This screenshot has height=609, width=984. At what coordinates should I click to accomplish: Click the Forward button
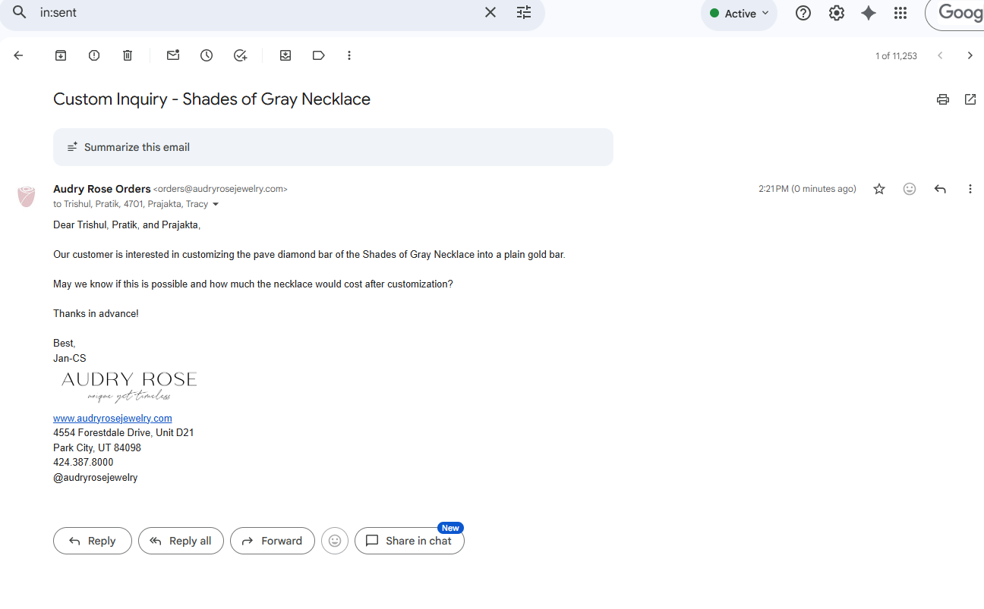(x=273, y=541)
